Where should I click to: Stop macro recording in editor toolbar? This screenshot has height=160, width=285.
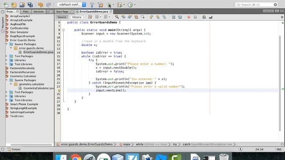tap(195, 17)
